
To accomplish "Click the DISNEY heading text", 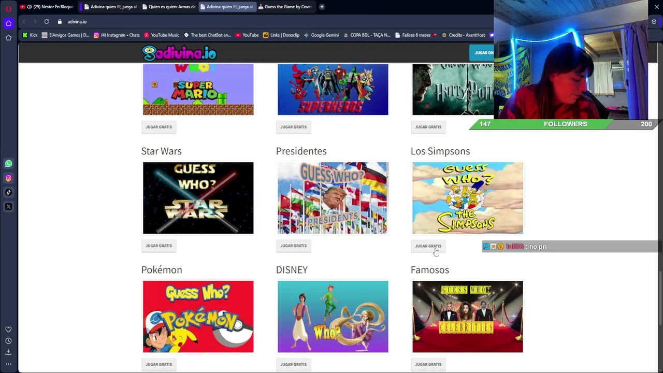I will coord(292,270).
